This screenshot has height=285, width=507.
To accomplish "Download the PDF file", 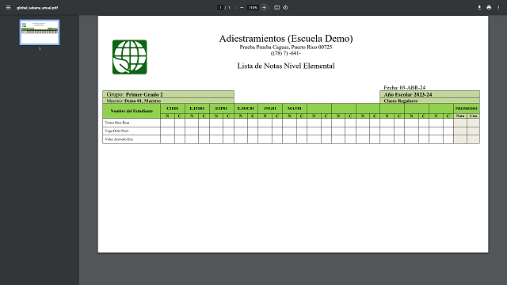I will [479, 7].
